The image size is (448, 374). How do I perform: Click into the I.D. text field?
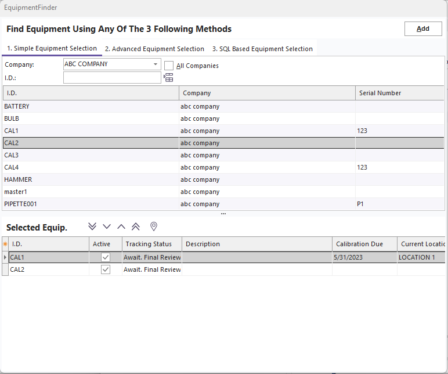click(112, 78)
